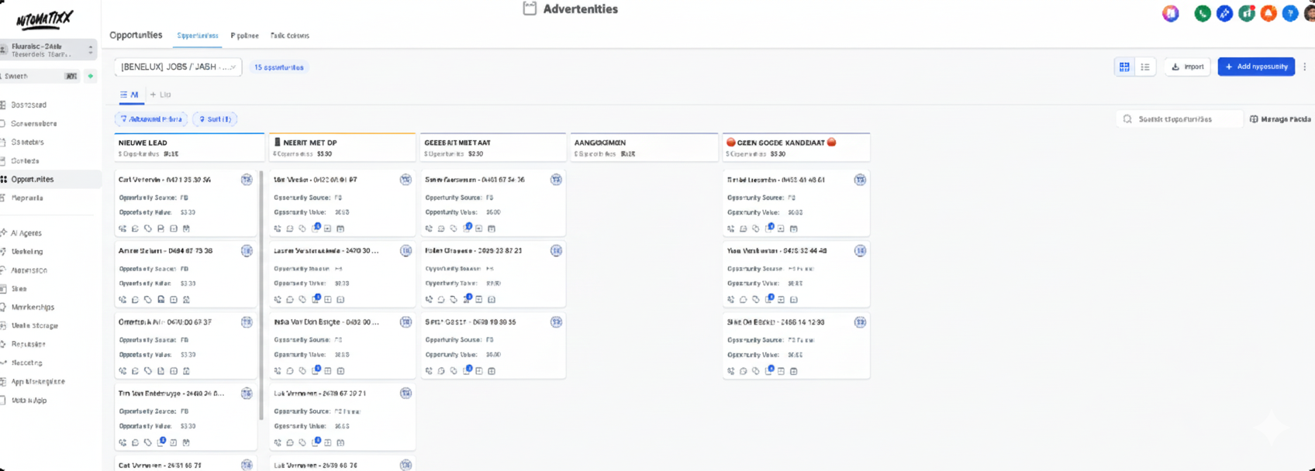Open App Marketplace in the sidebar
Screen dimensions: 1315x471
click(38, 382)
